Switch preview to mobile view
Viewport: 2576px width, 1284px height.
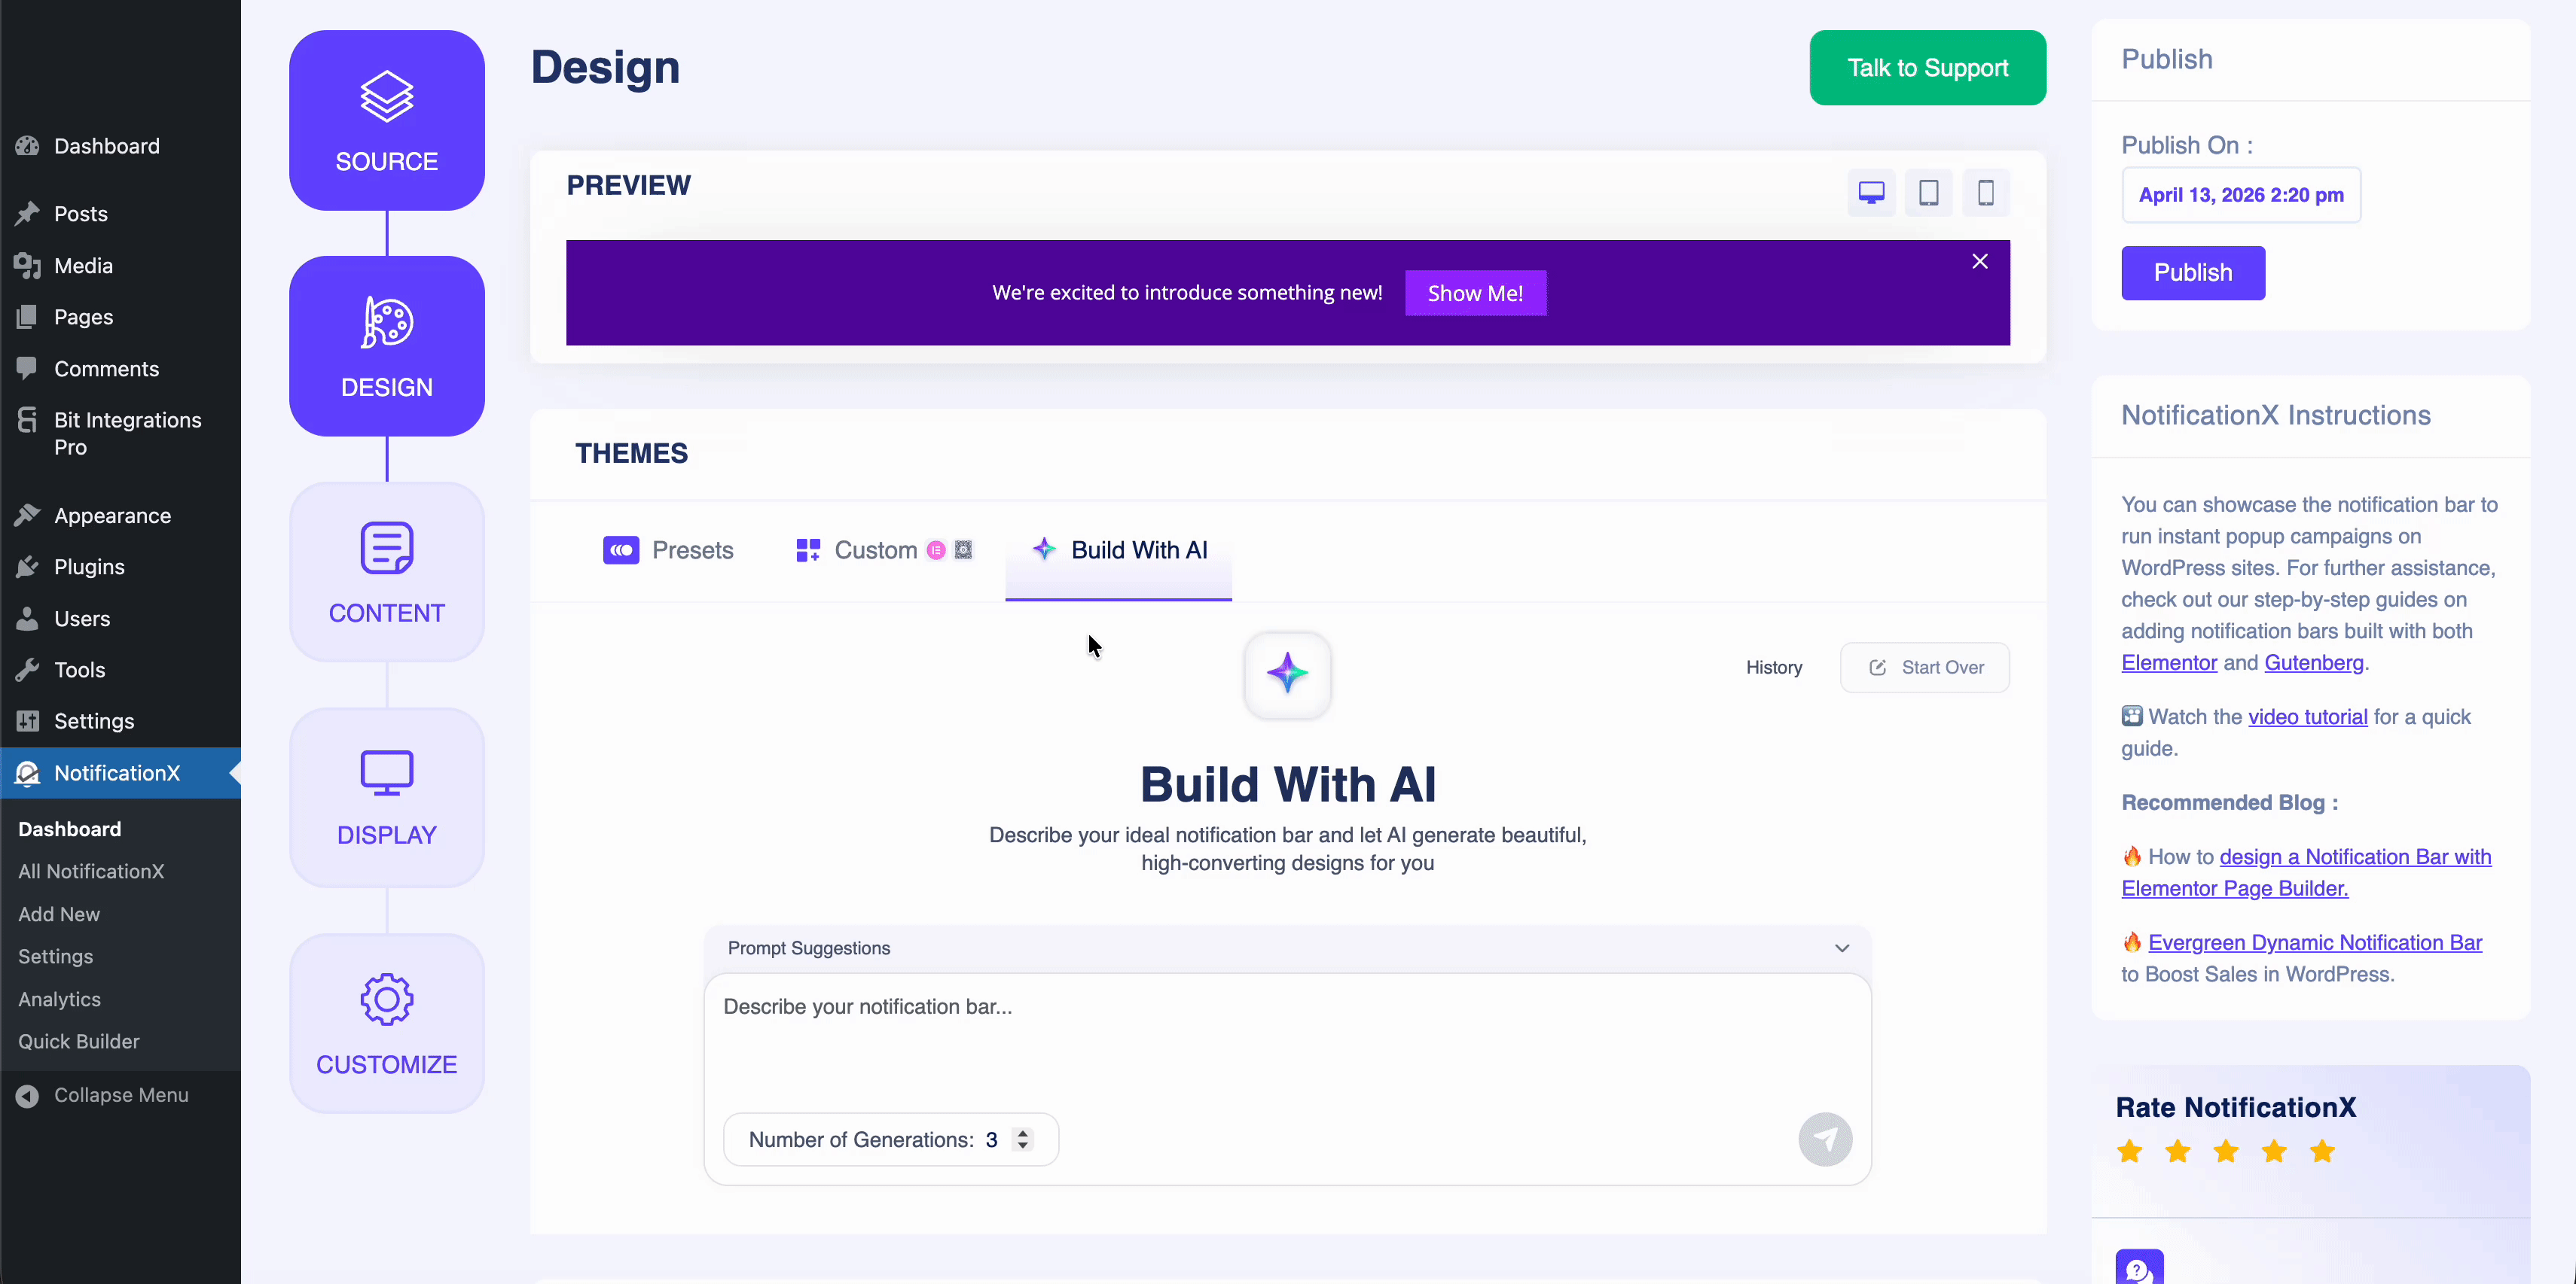point(1986,192)
